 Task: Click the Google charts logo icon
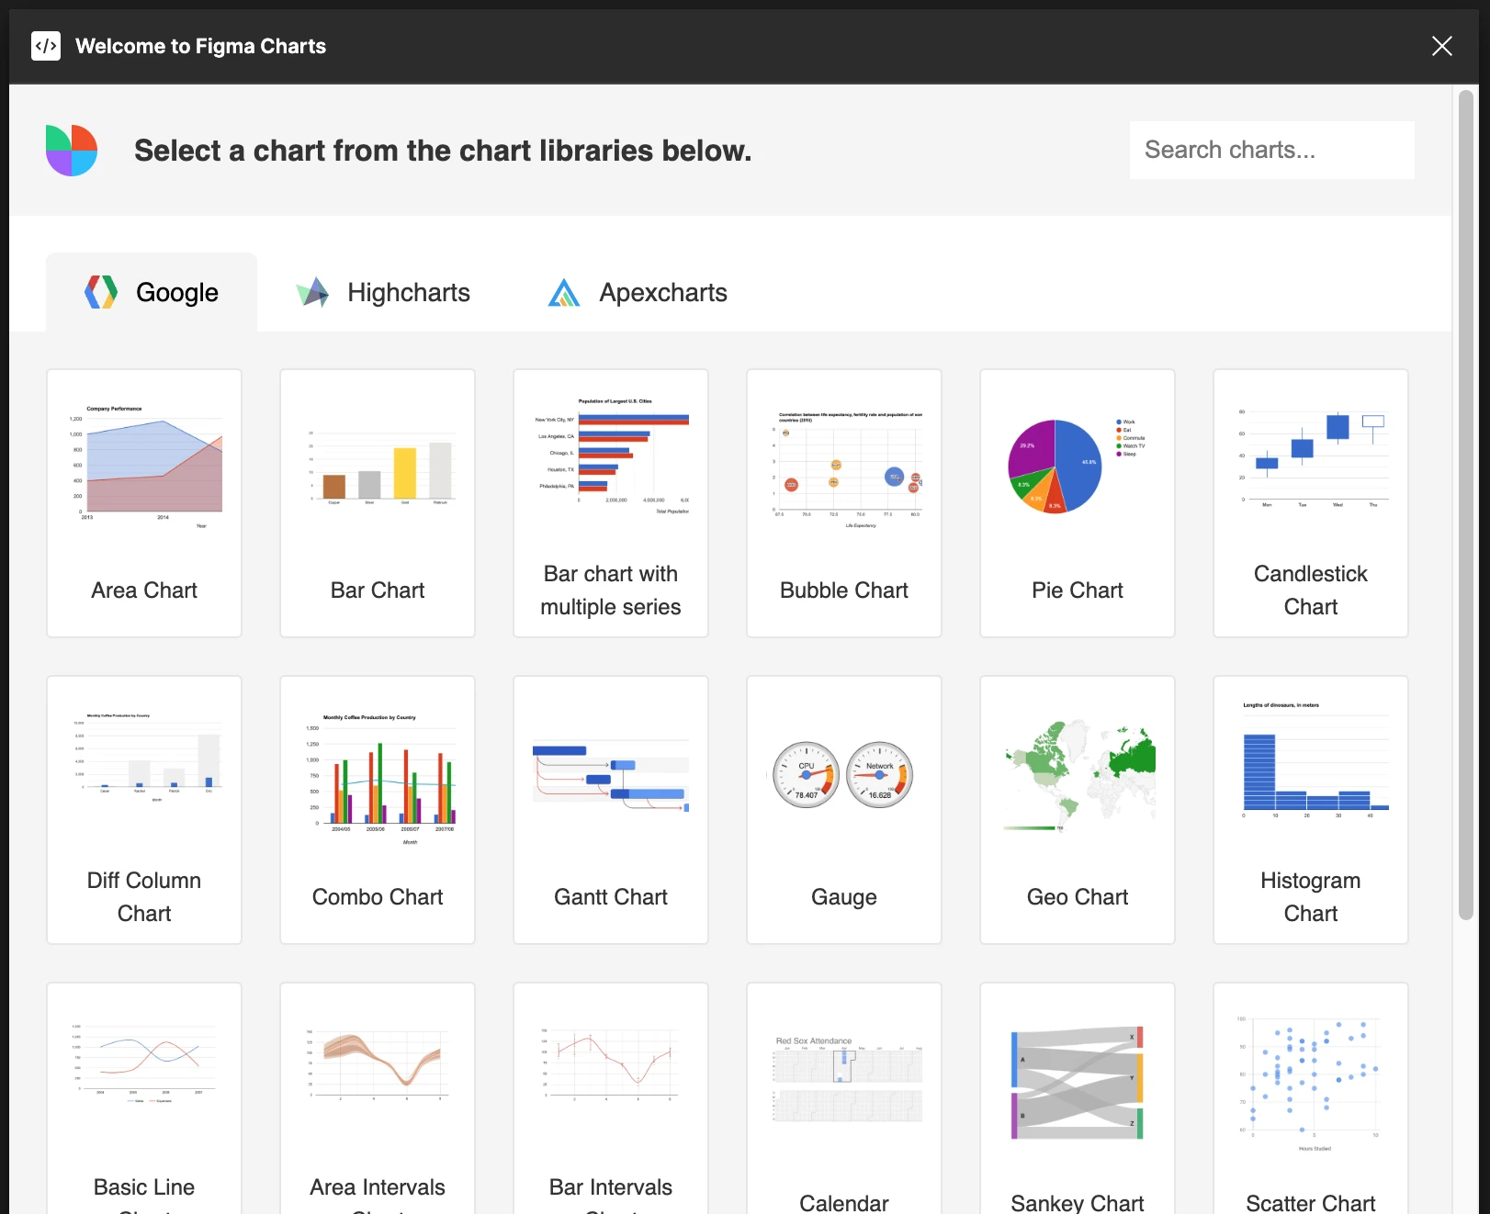tap(101, 292)
